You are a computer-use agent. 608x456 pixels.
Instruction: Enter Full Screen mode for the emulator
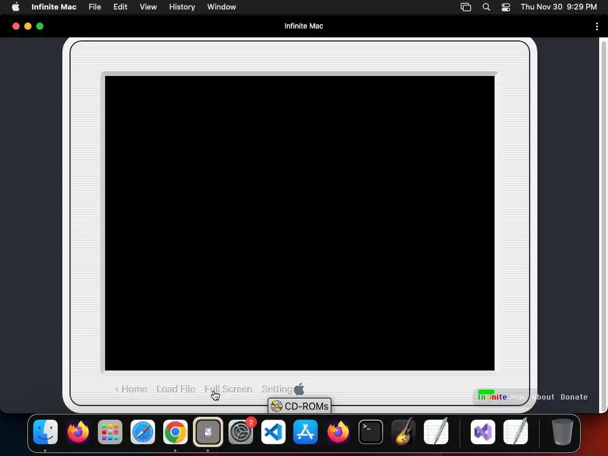click(x=229, y=389)
